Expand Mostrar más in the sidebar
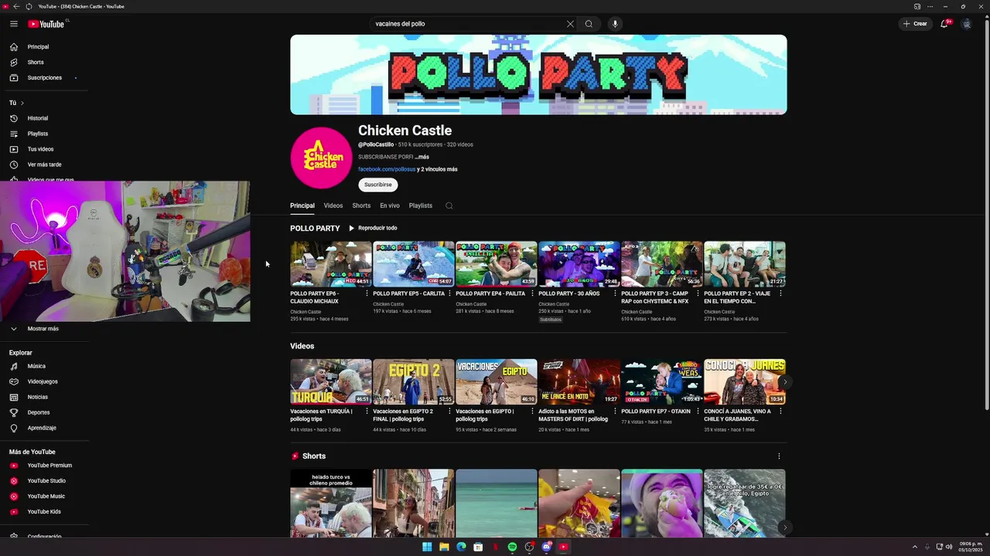 (44, 329)
